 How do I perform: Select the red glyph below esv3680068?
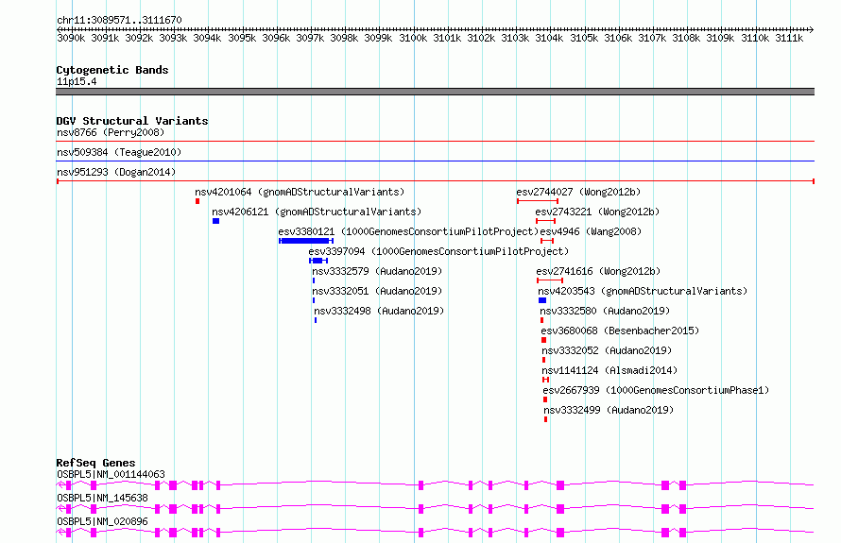point(544,340)
